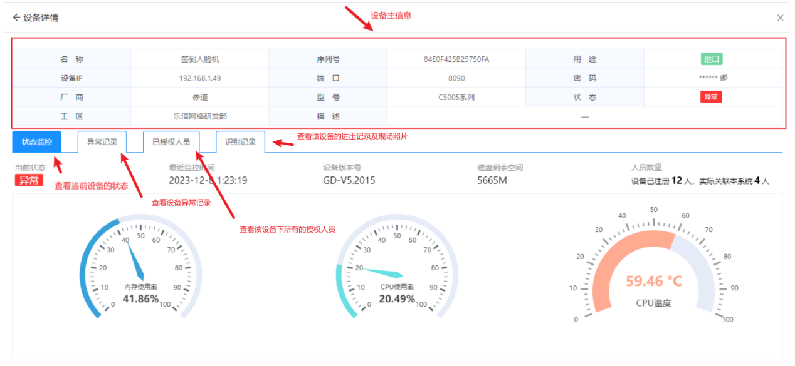The width and height of the screenshot is (795, 366).
Task: Click the green 进口 usage badge
Action: [711, 59]
